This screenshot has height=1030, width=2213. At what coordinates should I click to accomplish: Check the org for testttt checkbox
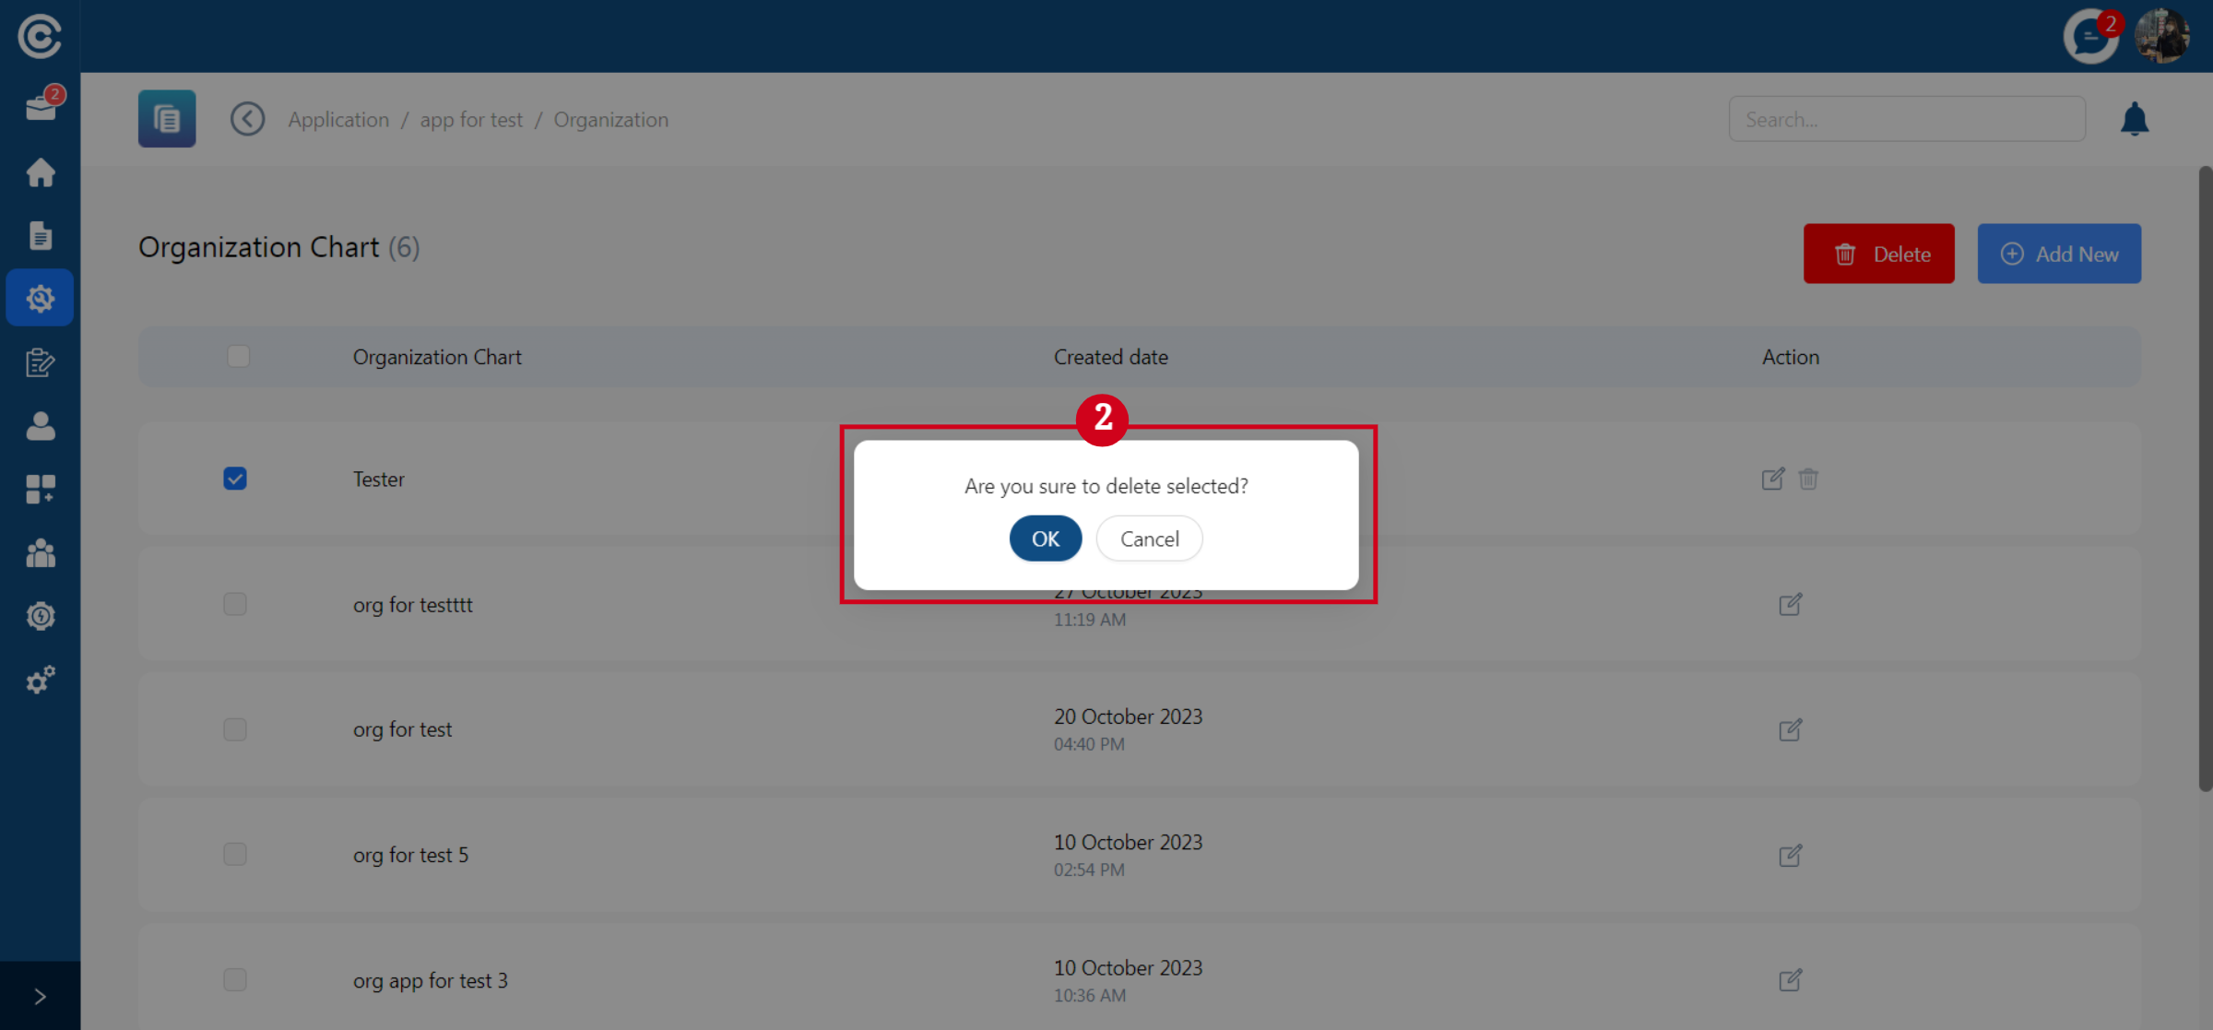point(235,604)
